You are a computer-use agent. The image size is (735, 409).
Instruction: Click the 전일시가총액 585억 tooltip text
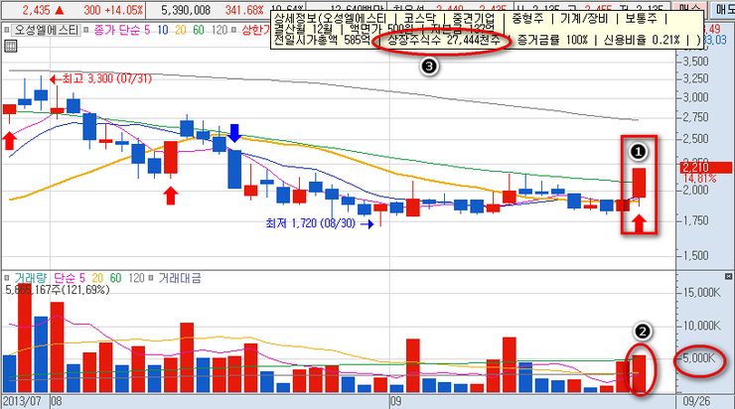321,40
